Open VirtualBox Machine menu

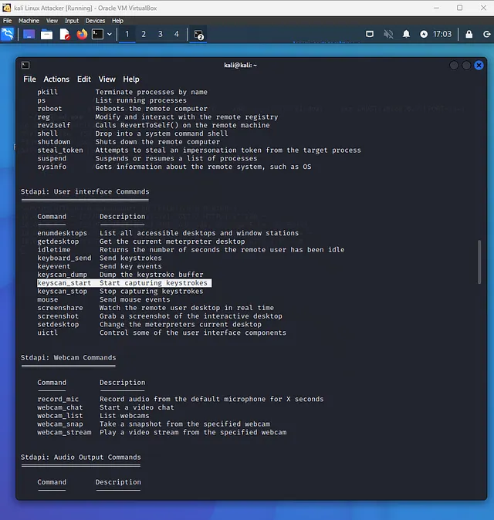click(29, 21)
